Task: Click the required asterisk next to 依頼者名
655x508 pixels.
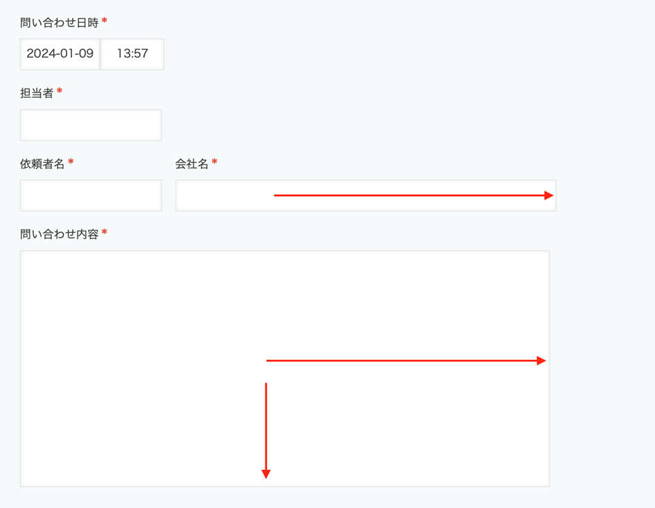Action: pyautogui.click(x=71, y=163)
